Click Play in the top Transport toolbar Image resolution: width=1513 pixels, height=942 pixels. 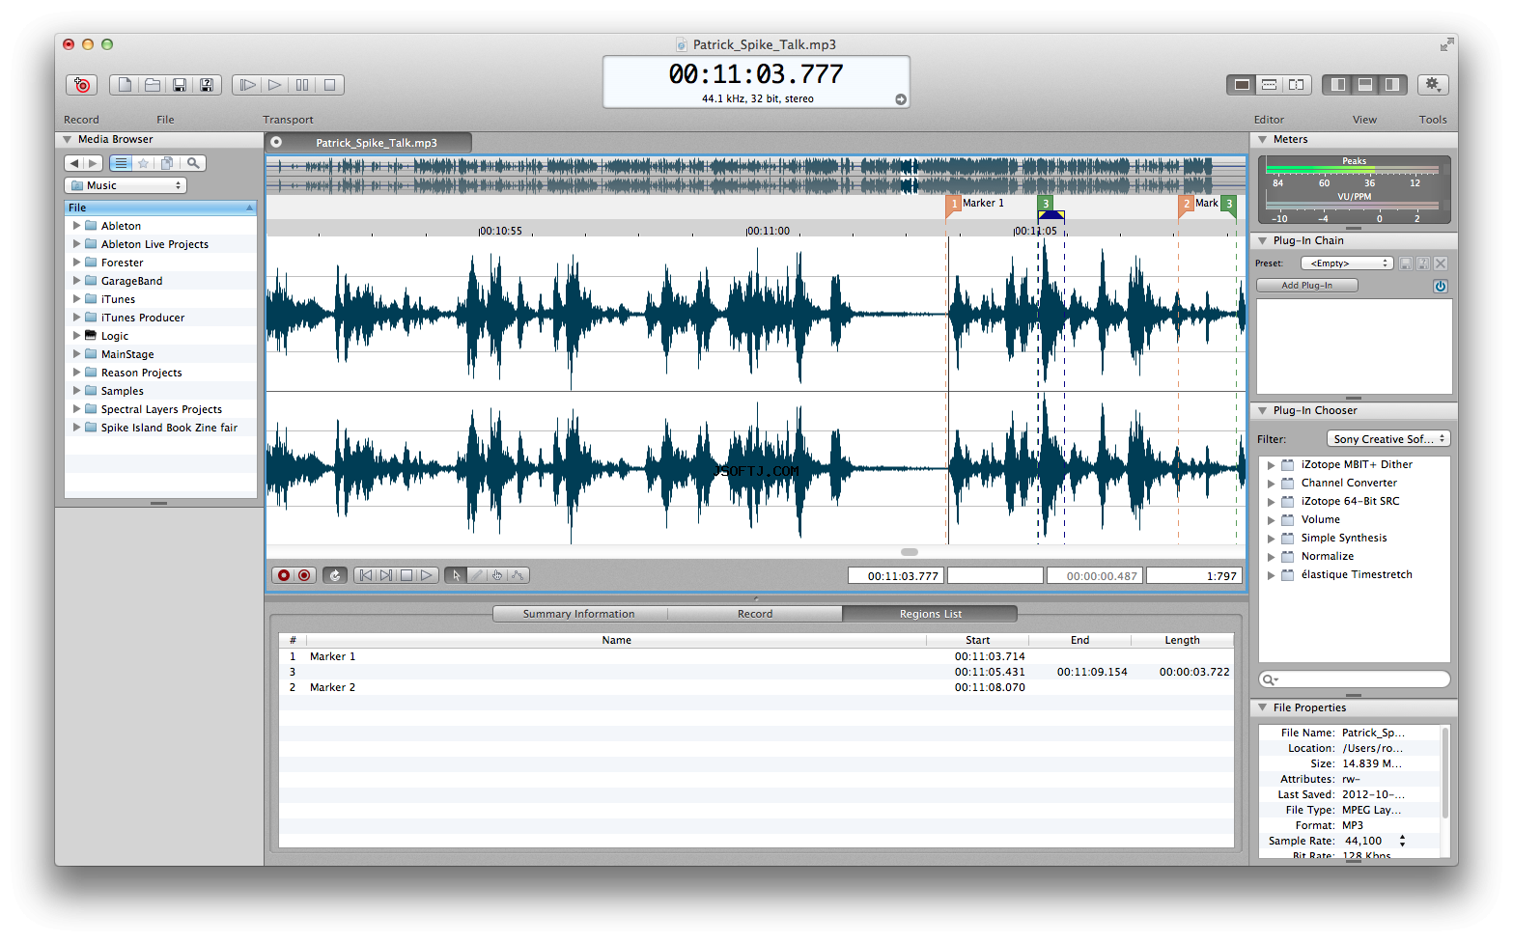click(274, 85)
